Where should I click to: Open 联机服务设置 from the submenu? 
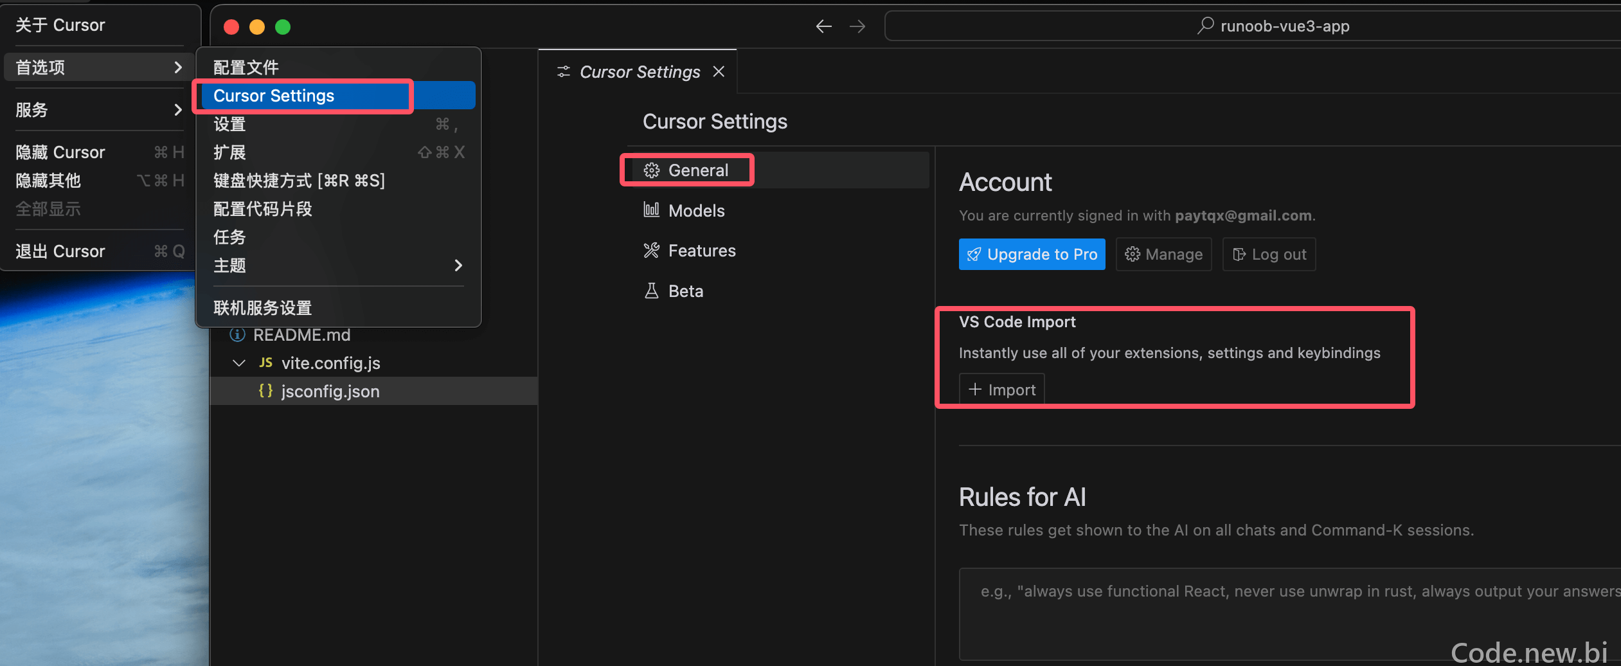point(338,308)
